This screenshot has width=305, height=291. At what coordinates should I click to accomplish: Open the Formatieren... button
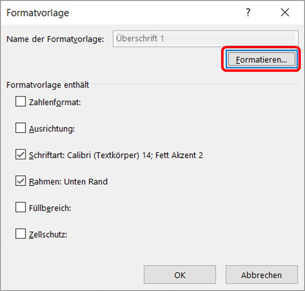(x=262, y=60)
